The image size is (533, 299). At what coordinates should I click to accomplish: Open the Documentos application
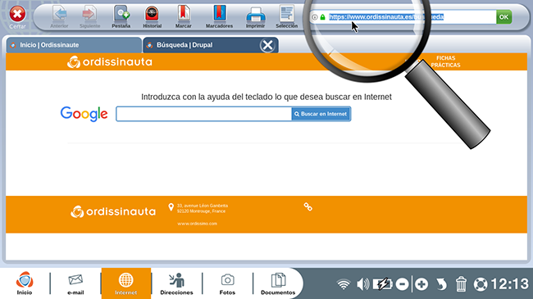[278, 283]
